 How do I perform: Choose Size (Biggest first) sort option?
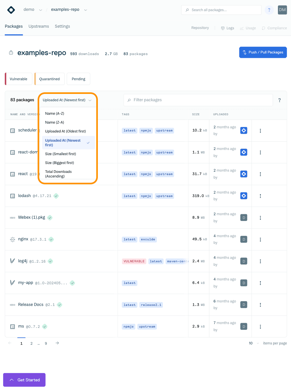click(59, 163)
